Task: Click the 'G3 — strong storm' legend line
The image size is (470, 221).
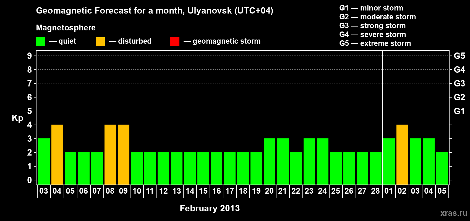Action: 373,26
